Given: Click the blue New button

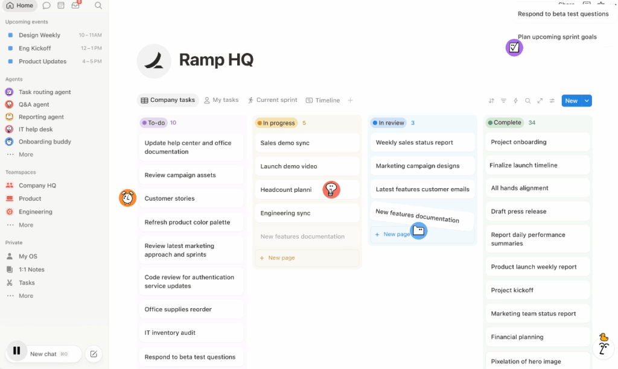Looking at the screenshot, I should [572, 101].
